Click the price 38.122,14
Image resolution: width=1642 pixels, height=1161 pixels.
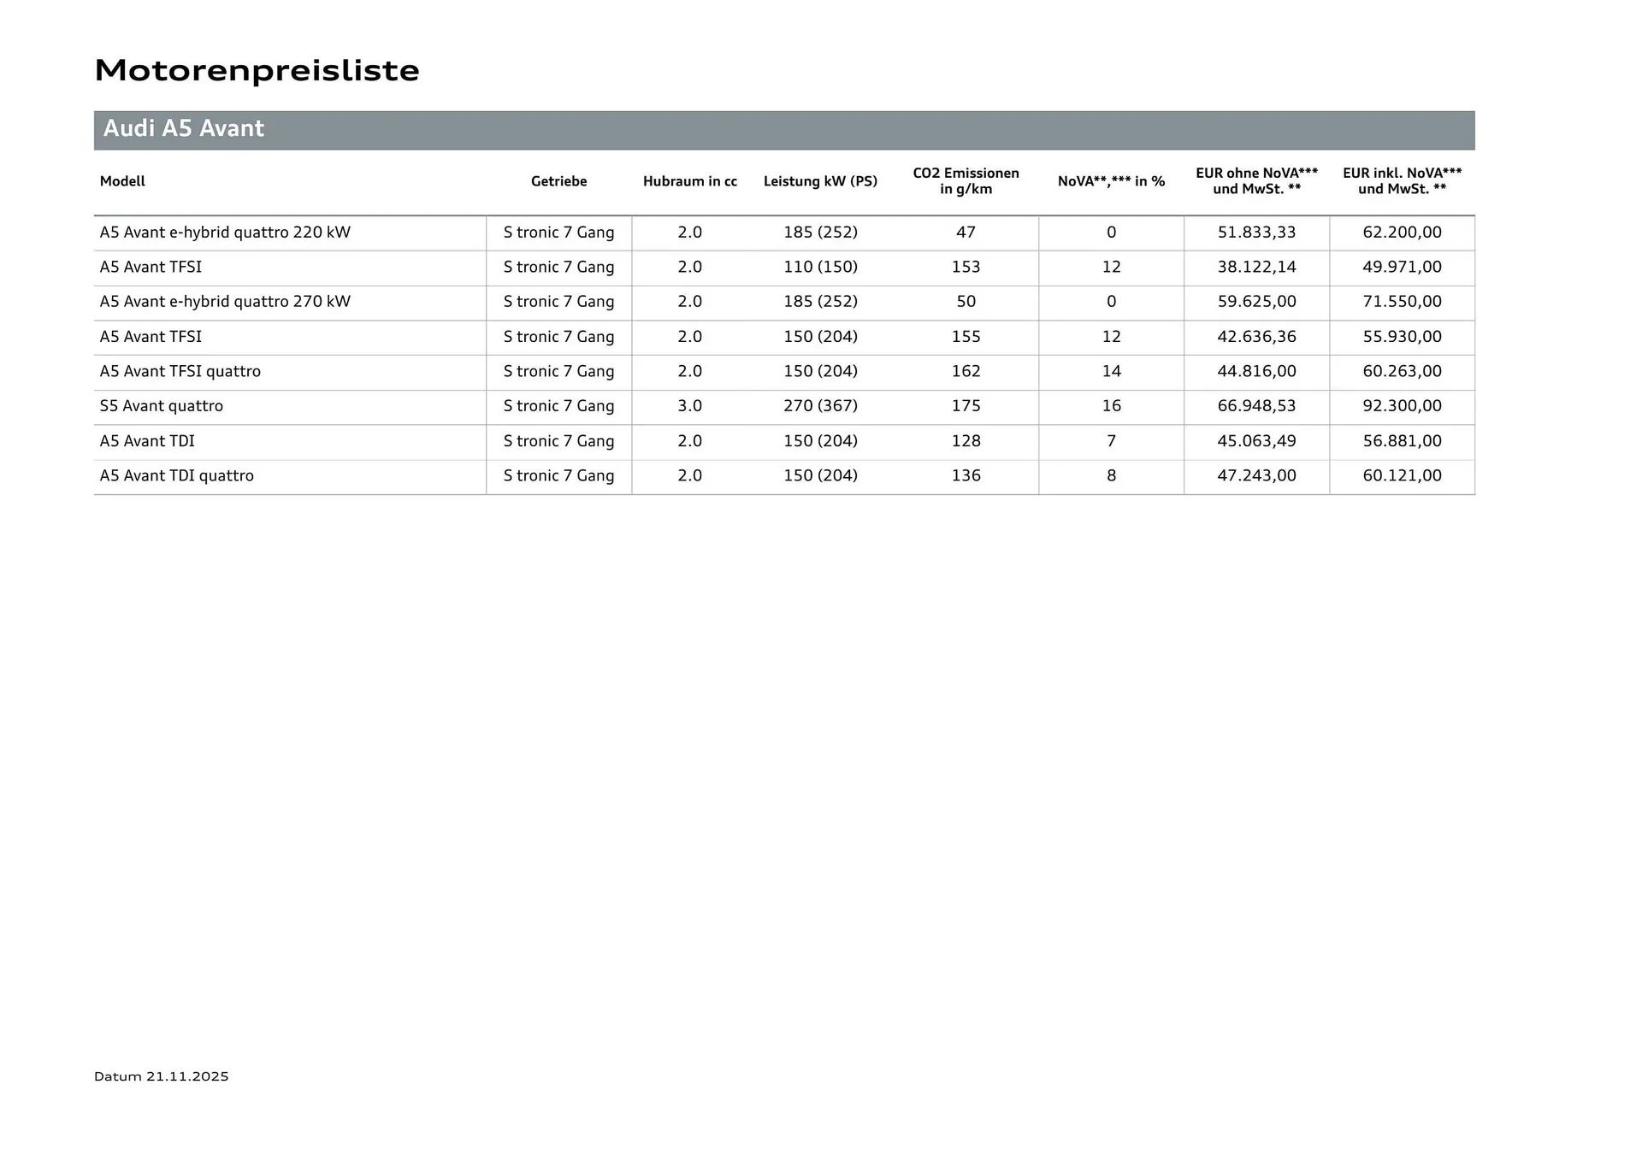coord(1256,267)
